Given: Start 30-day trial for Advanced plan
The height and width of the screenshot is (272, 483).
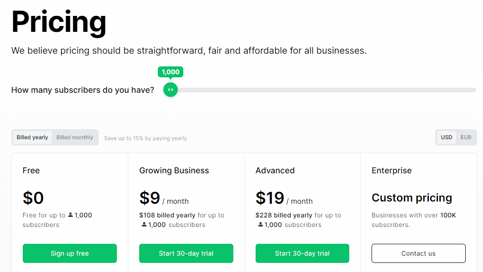Looking at the screenshot, I should [x=302, y=253].
